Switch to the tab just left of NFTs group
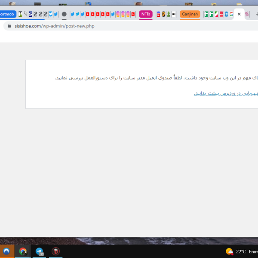The image size is (258, 258). [x=133, y=14]
